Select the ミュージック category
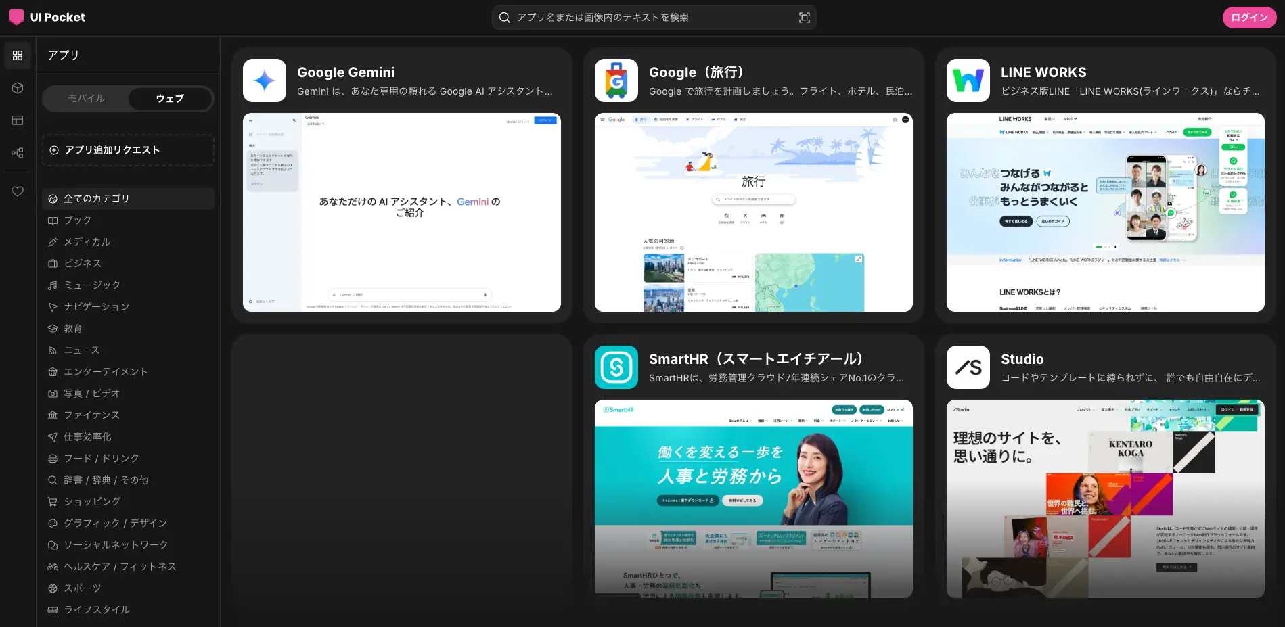Image resolution: width=1285 pixels, height=627 pixels. click(x=128, y=285)
